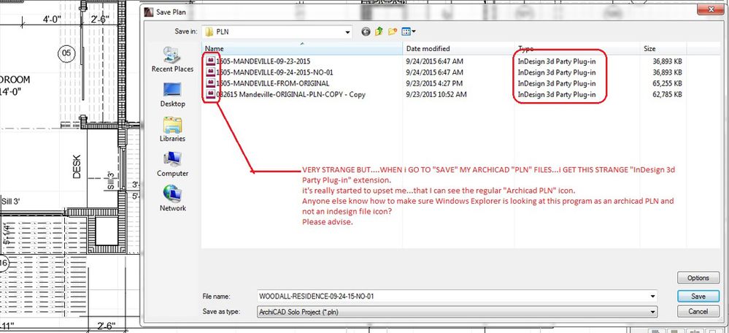The height and width of the screenshot is (333, 729).
Task: Go up one folder level icon
Action: click(379, 31)
